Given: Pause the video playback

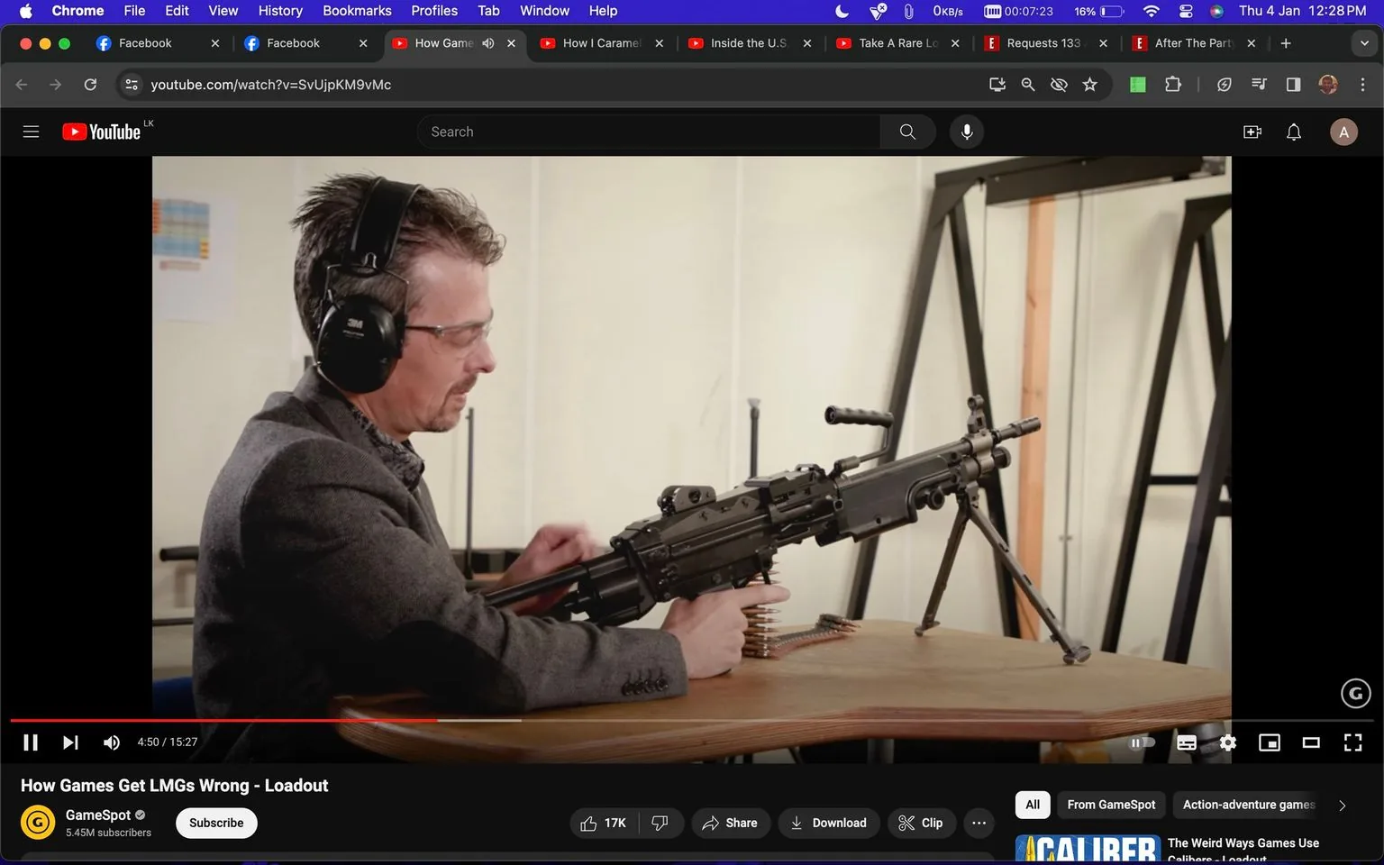Looking at the screenshot, I should [30, 742].
